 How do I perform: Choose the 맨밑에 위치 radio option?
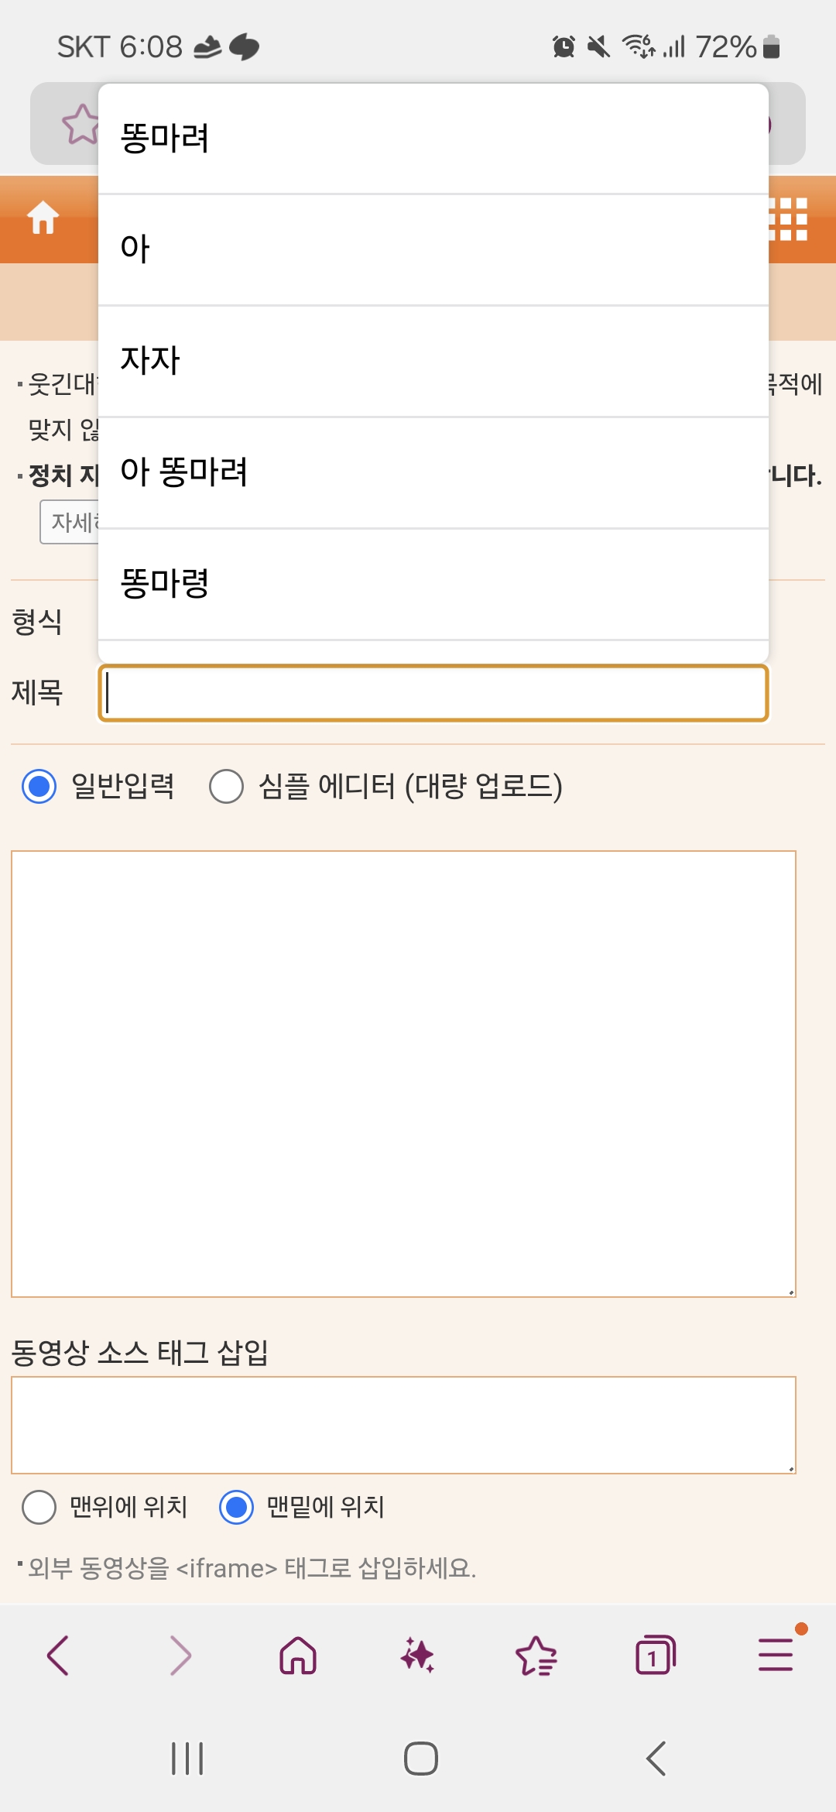(236, 1507)
